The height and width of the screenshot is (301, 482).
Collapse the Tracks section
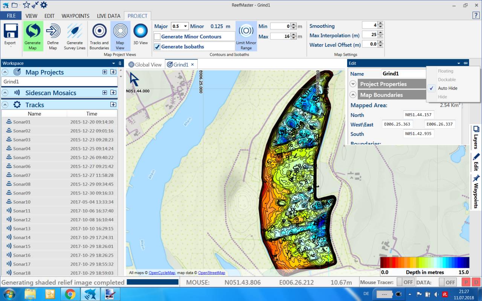6,105
